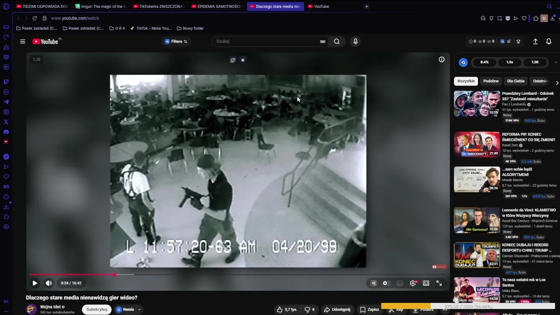This screenshot has width=560, height=315.
Task: Open downloads from the left sidebar
Action: tap(6, 207)
